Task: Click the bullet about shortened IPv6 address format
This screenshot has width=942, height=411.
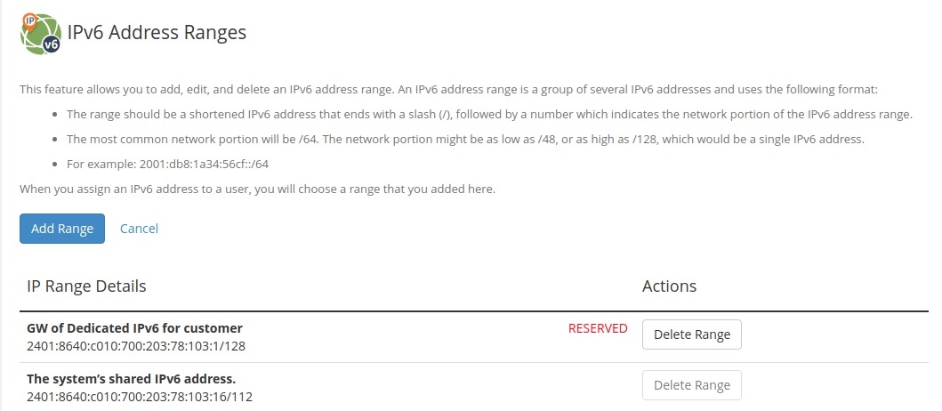Action: click(x=489, y=114)
